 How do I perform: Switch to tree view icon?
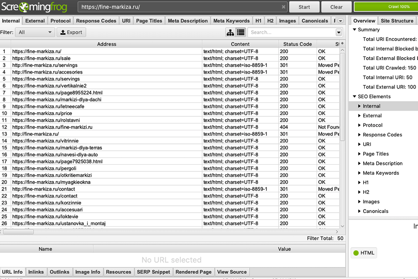click(x=230, y=32)
